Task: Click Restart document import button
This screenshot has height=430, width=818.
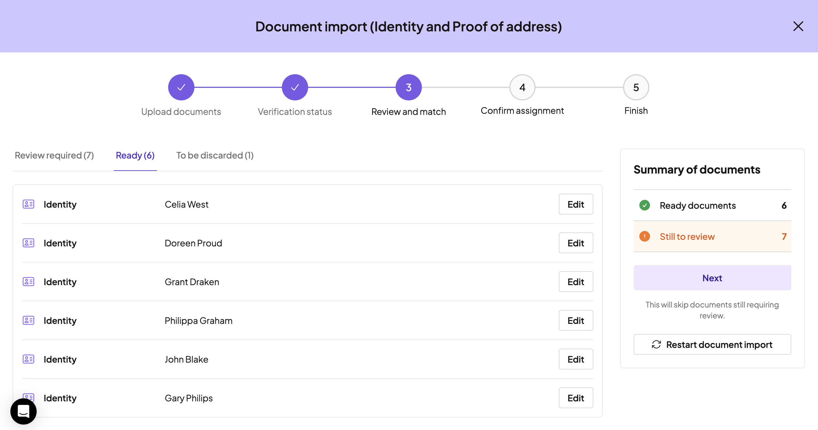Action: click(x=712, y=344)
